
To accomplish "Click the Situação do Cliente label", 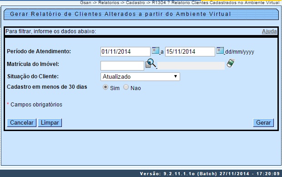I will [x=33, y=76].
